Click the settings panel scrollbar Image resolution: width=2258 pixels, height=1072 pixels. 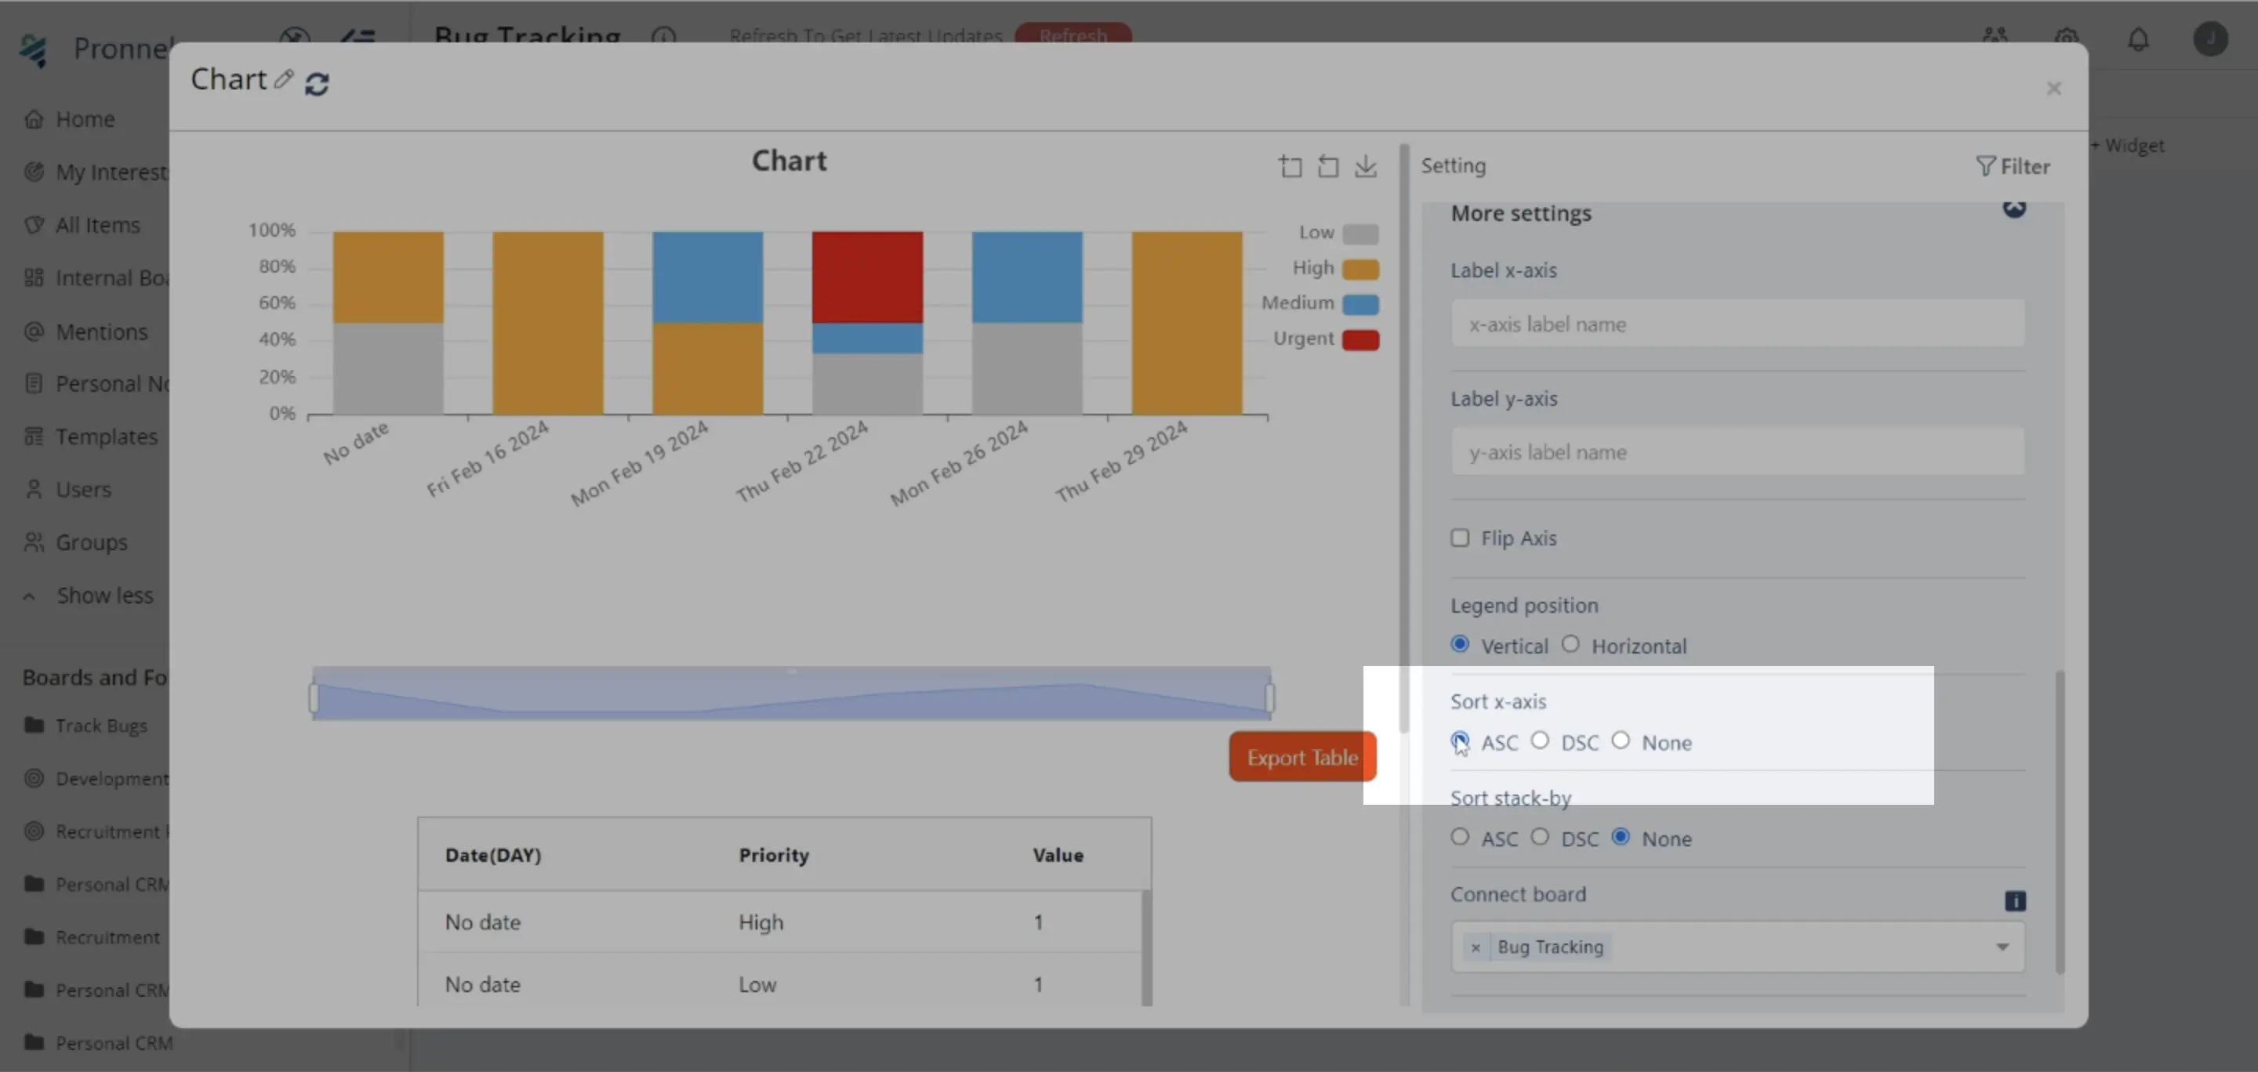click(x=2059, y=821)
